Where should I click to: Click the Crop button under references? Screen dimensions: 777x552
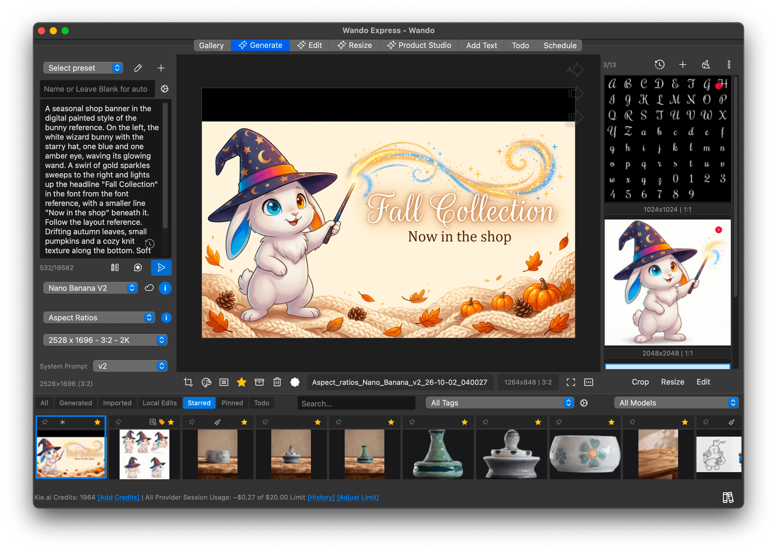click(640, 382)
